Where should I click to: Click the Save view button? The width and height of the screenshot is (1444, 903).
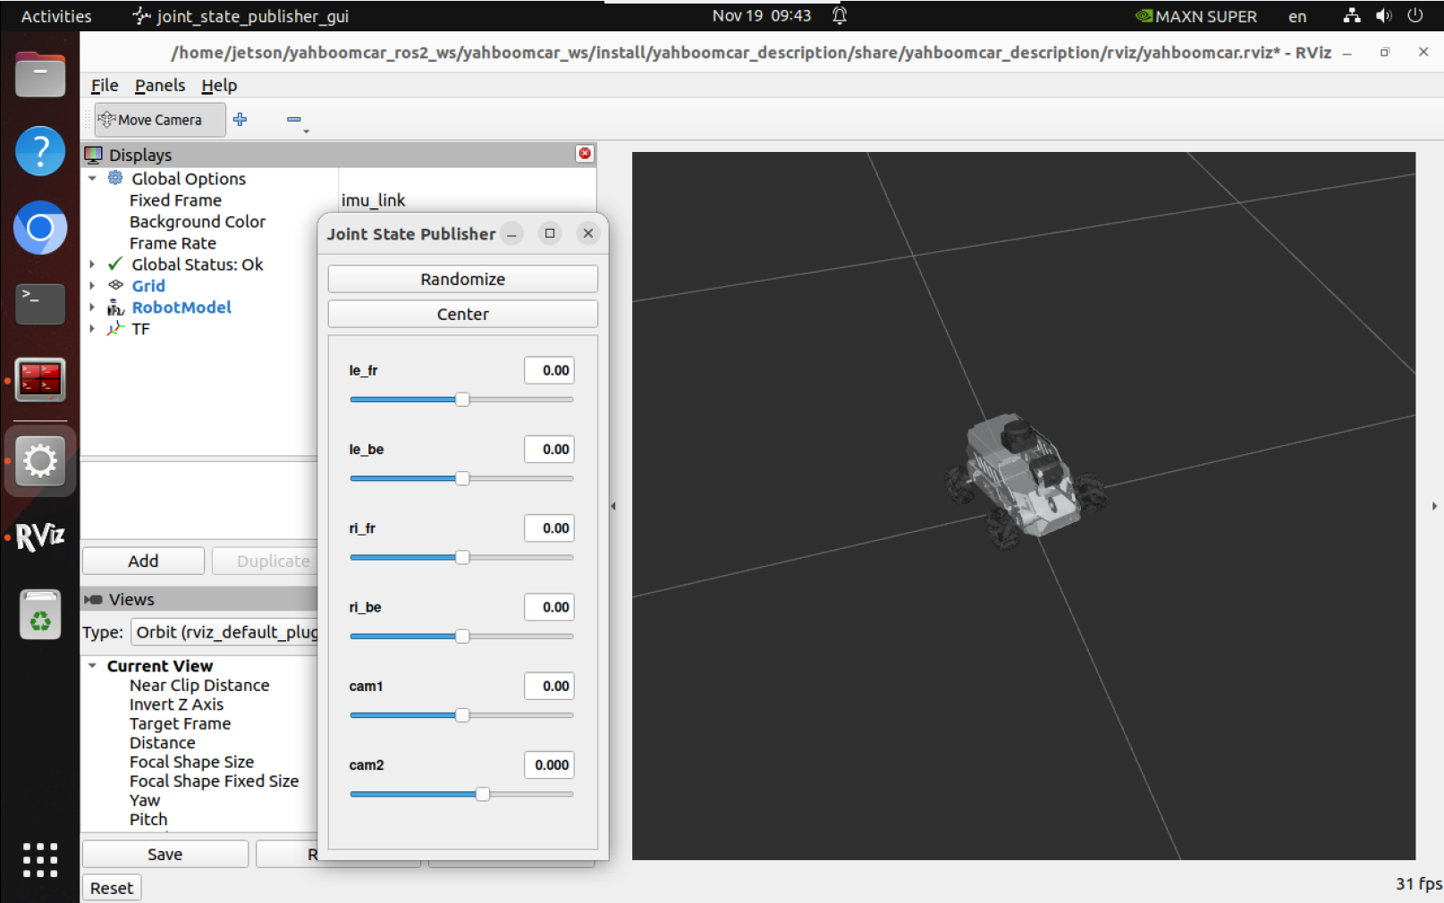tap(165, 854)
